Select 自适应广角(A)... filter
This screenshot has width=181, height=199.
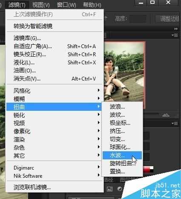pyautogui.click(x=55, y=46)
